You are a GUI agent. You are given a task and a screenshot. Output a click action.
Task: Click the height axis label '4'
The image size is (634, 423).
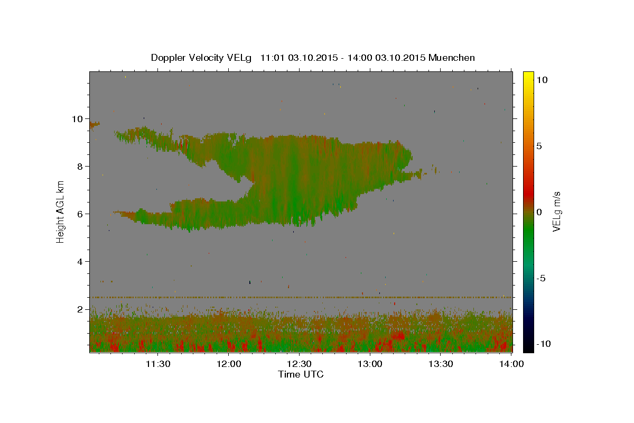pos(80,262)
